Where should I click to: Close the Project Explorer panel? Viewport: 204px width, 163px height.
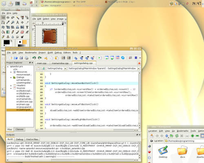click(x=32, y=63)
